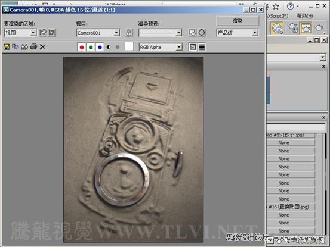The height and width of the screenshot is (247, 330).
Task: Print the rendered image
Action: pos(33,46)
